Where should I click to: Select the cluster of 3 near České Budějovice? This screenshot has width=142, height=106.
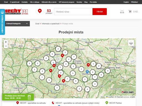tap(57, 88)
